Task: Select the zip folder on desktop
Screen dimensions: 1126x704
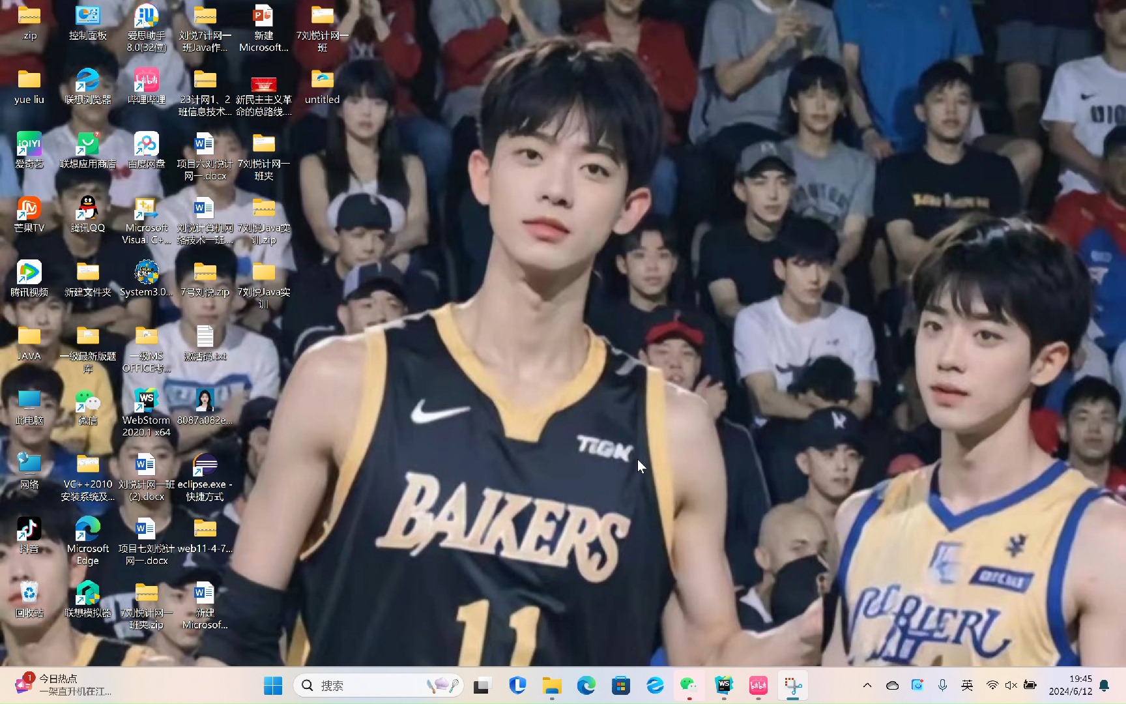Action: click(x=29, y=23)
